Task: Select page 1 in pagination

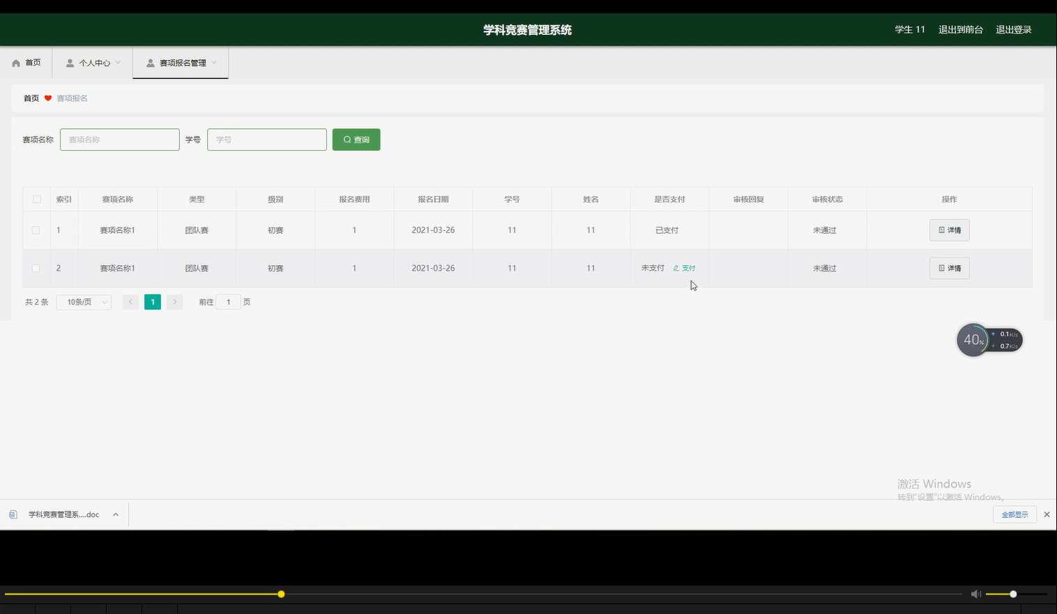Action: click(153, 302)
